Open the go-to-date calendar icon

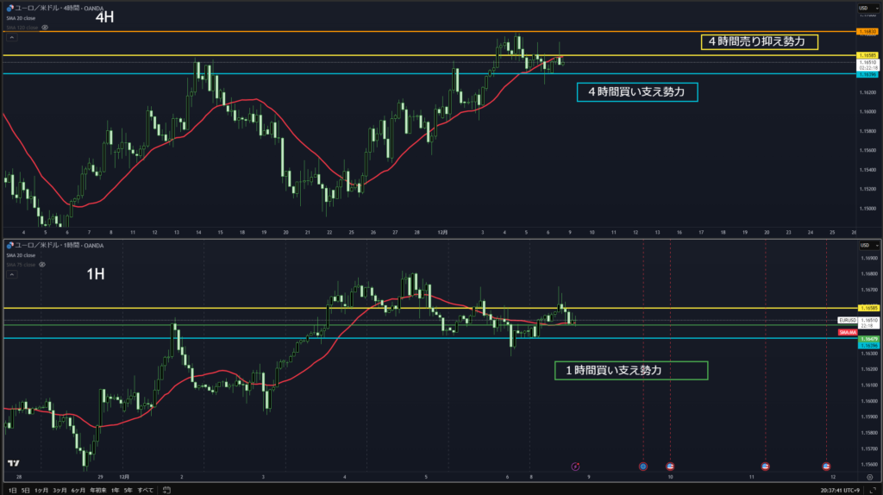pyautogui.click(x=164, y=490)
